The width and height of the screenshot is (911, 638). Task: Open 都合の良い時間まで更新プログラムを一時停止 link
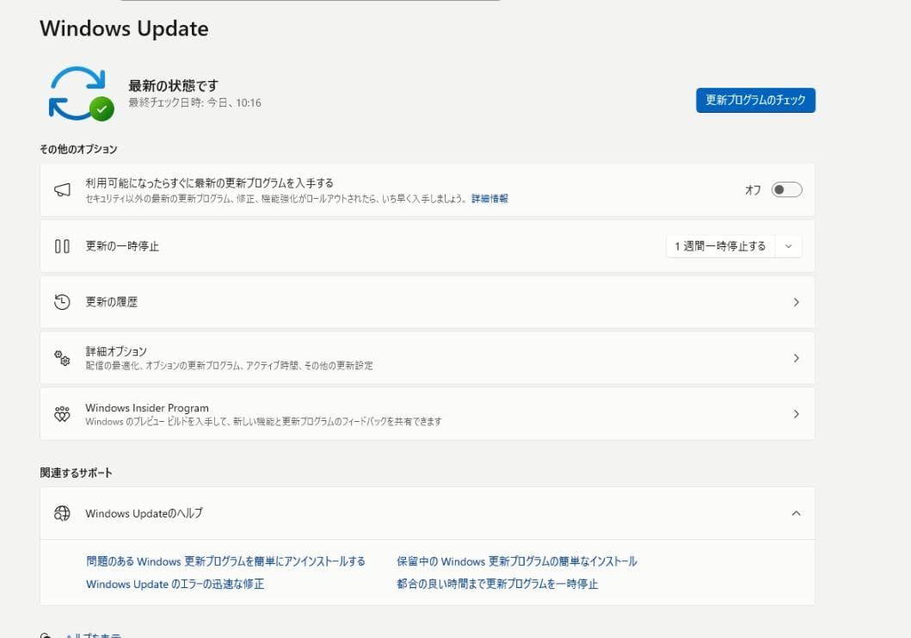tap(497, 584)
